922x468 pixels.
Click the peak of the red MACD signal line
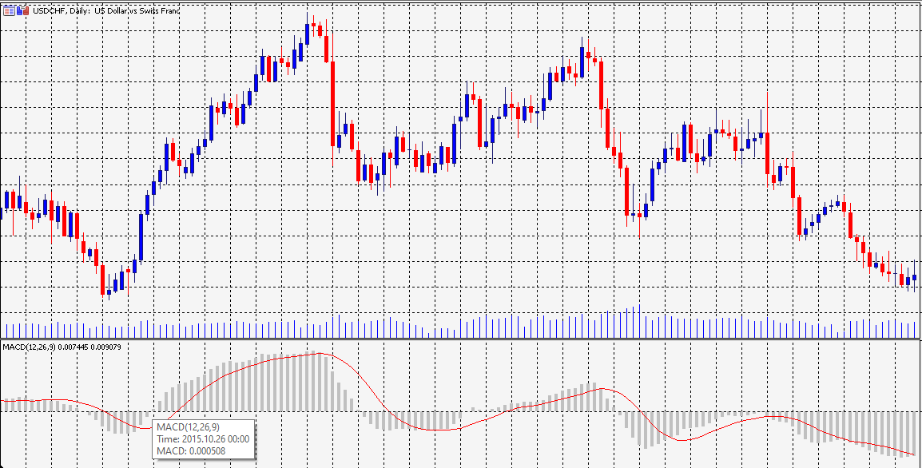click(x=320, y=354)
